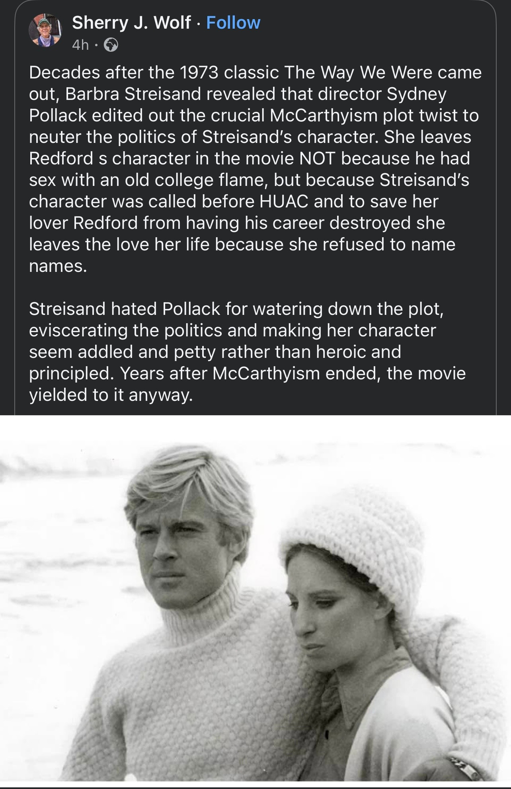Click the word 'McCarthyism' in first paragraph
The image size is (511, 789).
tap(324, 115)
